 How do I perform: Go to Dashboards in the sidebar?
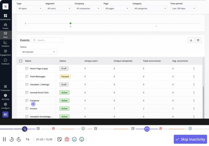[x=5, y=17]
